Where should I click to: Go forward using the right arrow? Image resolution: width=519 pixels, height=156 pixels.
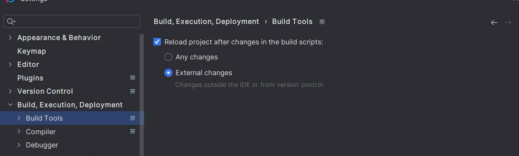coord(508,23)
